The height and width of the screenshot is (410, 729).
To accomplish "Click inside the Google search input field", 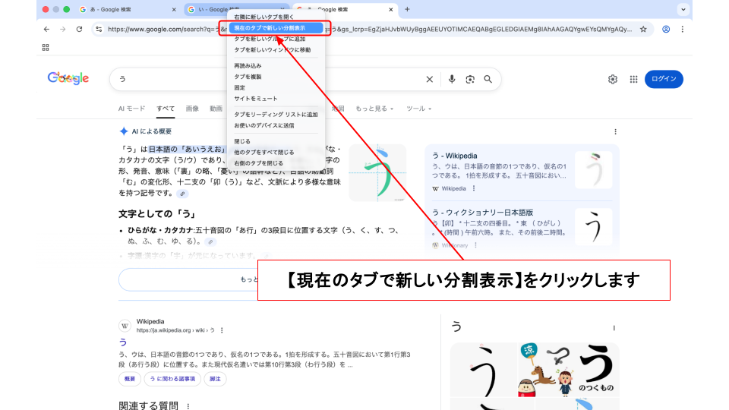I will click(x=266, y=79).
